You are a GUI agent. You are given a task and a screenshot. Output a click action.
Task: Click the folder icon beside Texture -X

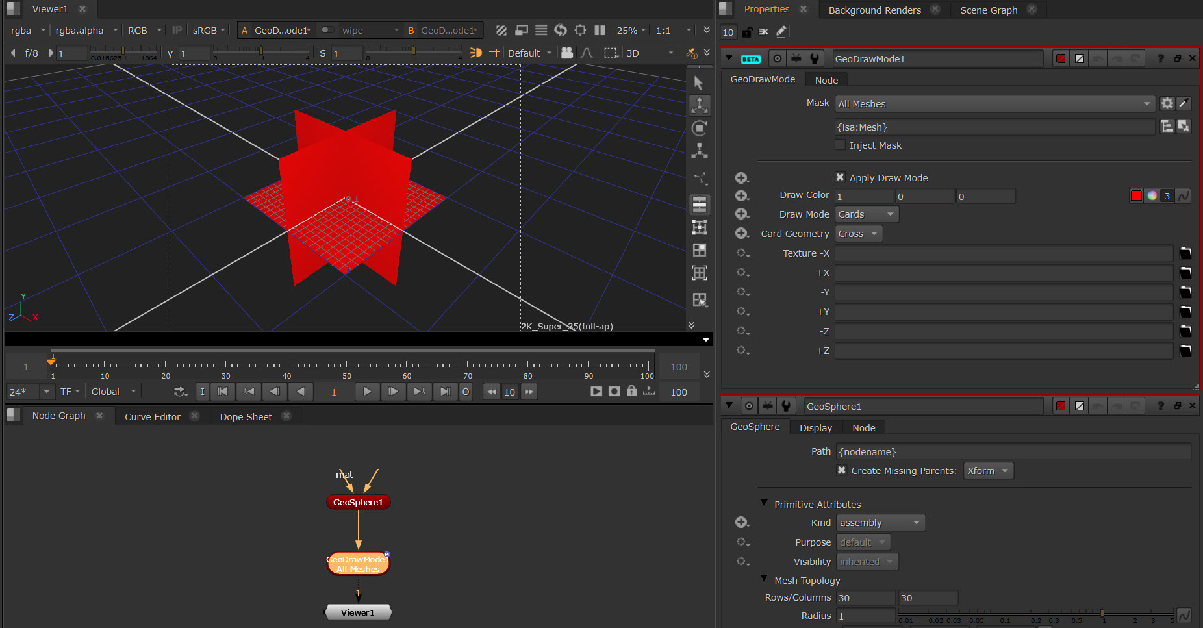[1185, 253]
